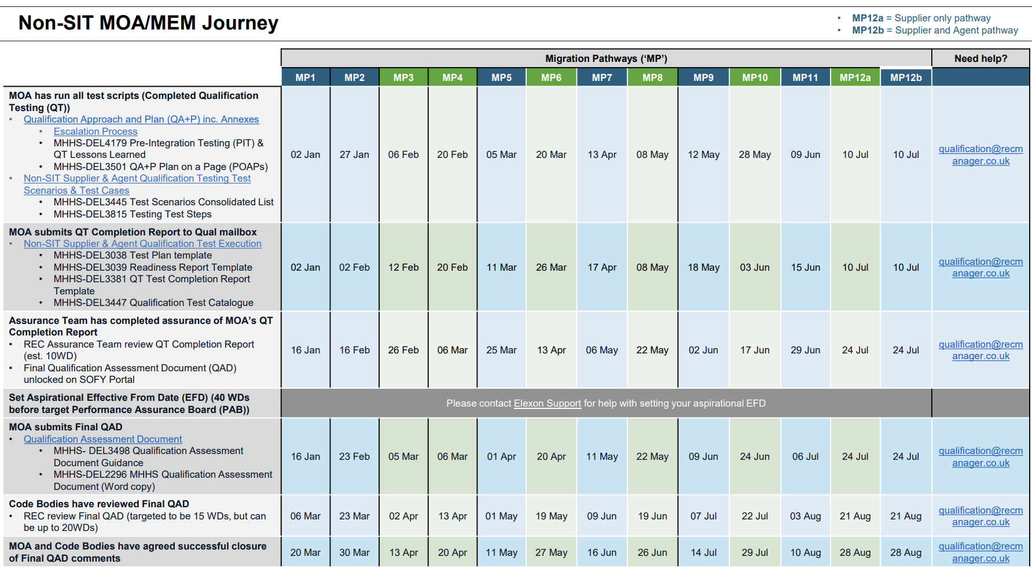Select the 03 Aug cell under MP11
The width and height of the screenshot is (1032, 568).
tap(806, 516)
